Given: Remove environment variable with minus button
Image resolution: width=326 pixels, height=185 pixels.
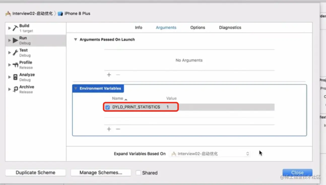Looking at the screenshot, I should click(x=118, y=129).
